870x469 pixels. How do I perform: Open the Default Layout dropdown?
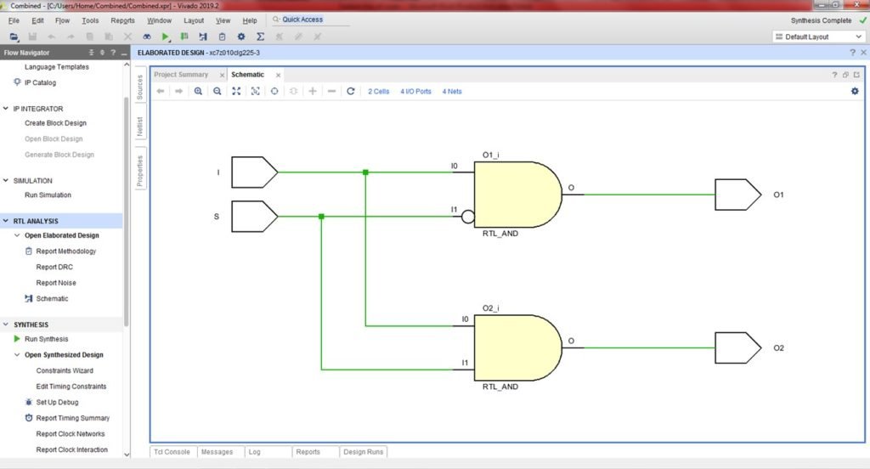click(818, 37)
